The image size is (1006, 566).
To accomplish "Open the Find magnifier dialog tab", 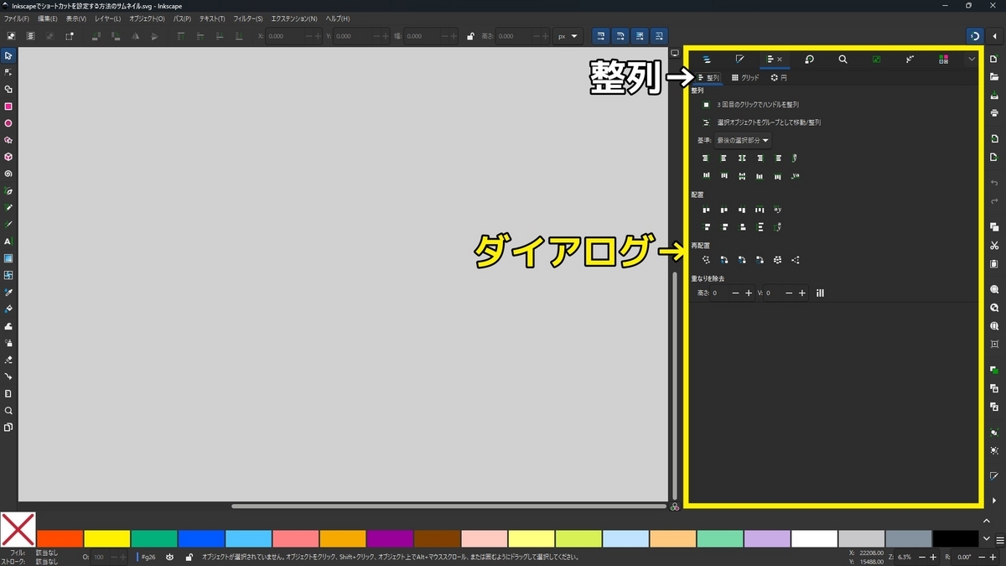I will (x=843, y=60).
